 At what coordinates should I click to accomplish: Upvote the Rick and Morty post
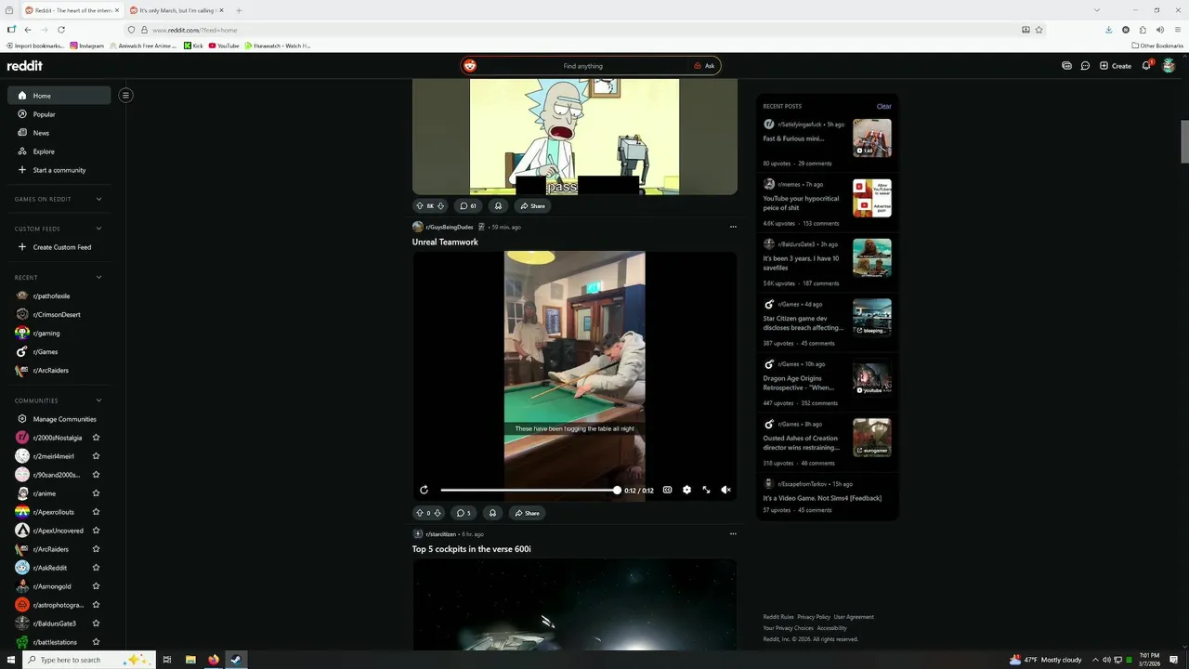click(x=420, y=205)
